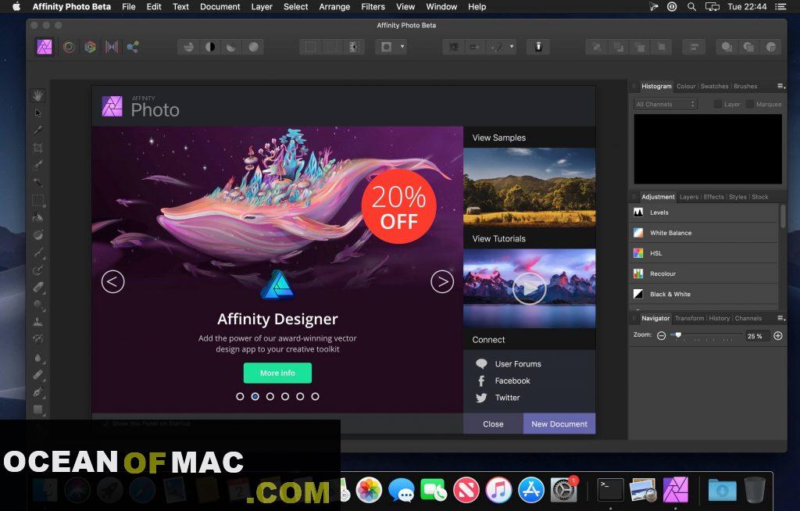The width and height of the screenshot is (800, 511).
Task: Switch to the Liquify Persona icon
Action: tap(69, 47)
